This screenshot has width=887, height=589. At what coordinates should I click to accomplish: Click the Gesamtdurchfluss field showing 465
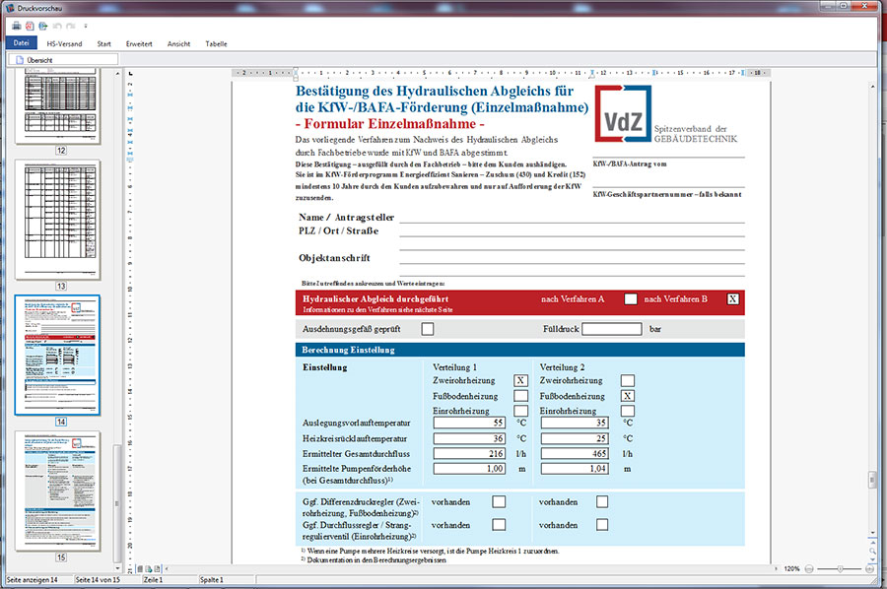coord(575,453)
